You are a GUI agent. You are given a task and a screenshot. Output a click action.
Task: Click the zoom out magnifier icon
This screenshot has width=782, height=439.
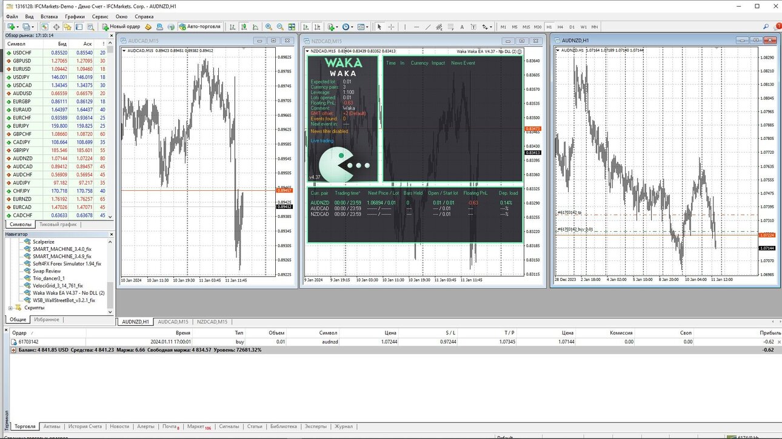[x=280, y=27]
